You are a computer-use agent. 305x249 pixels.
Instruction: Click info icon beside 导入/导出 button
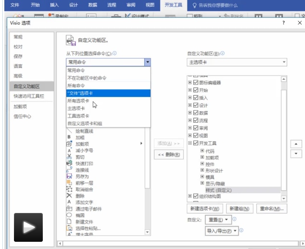click(x=241, y=230)
